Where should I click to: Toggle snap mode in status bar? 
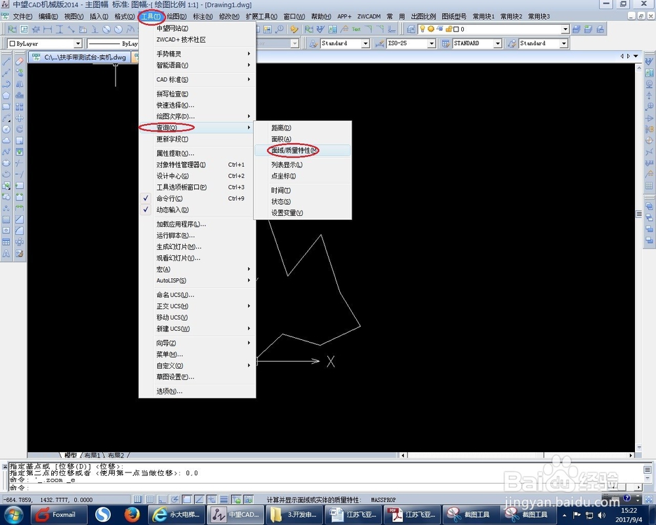[137, 499]
